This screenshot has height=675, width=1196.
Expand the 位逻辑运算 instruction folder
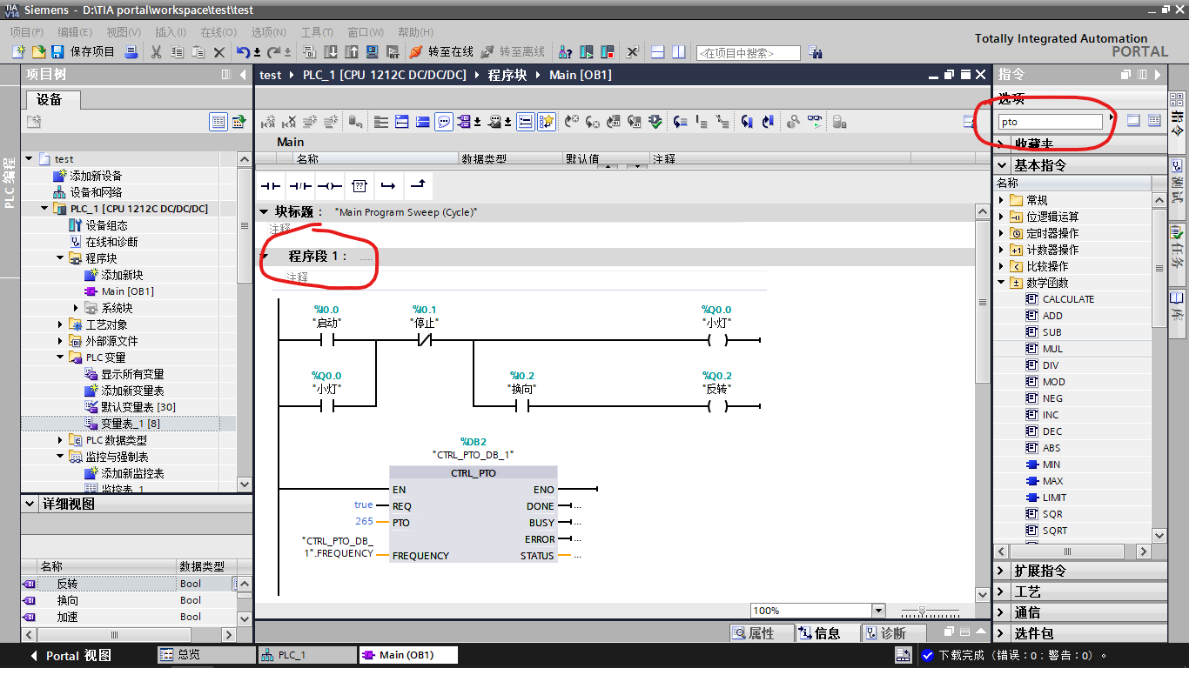click(1002, 217)
